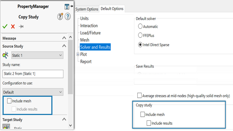Select Plot in the options tree
The image size is (233, 131).
[x=83, y=54]
